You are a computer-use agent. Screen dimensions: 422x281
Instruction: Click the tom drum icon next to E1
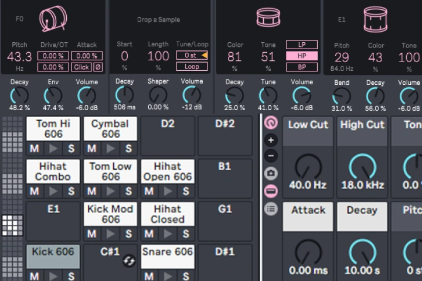376,19
